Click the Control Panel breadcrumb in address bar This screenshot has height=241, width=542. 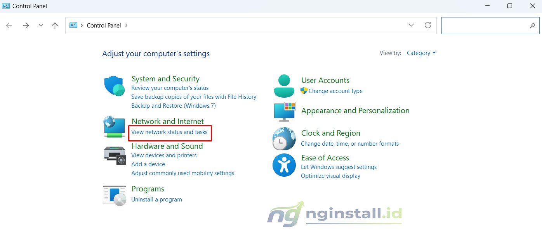[104, 25]
